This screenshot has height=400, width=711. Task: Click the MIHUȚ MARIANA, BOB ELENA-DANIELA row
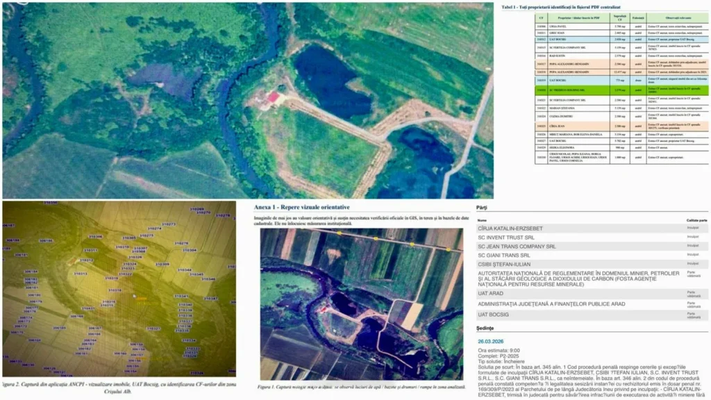click(x=621, y=135)
